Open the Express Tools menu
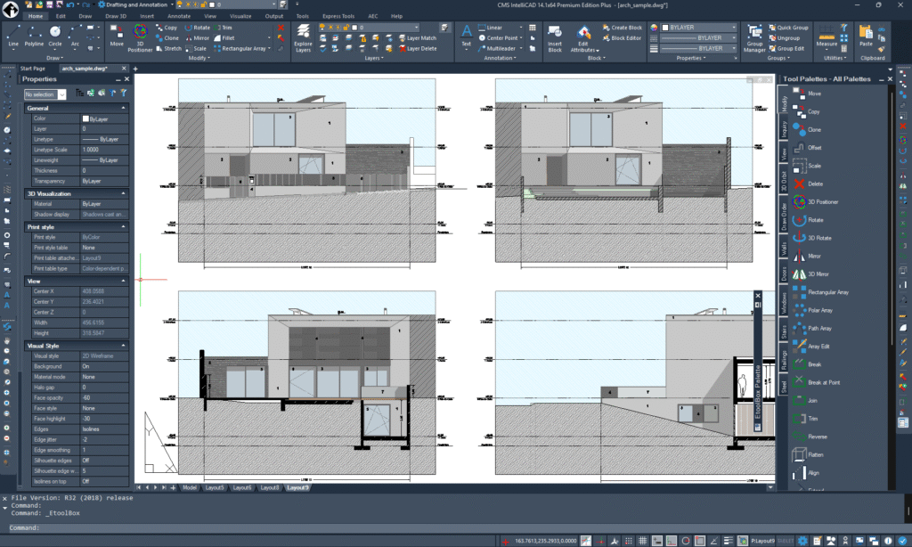Viewport: 912px width, 547px height. click(338, 15)
